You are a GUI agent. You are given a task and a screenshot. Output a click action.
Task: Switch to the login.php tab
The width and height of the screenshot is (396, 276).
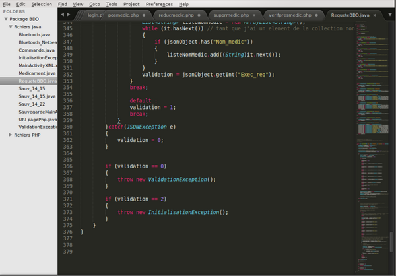[x=95, y=14]
